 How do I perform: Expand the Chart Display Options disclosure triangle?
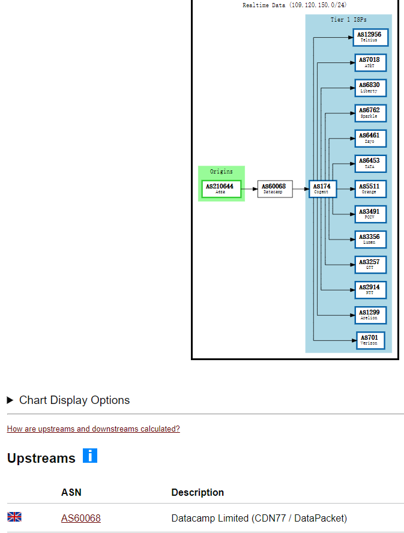pyautogui.click(x=10, y=400)
